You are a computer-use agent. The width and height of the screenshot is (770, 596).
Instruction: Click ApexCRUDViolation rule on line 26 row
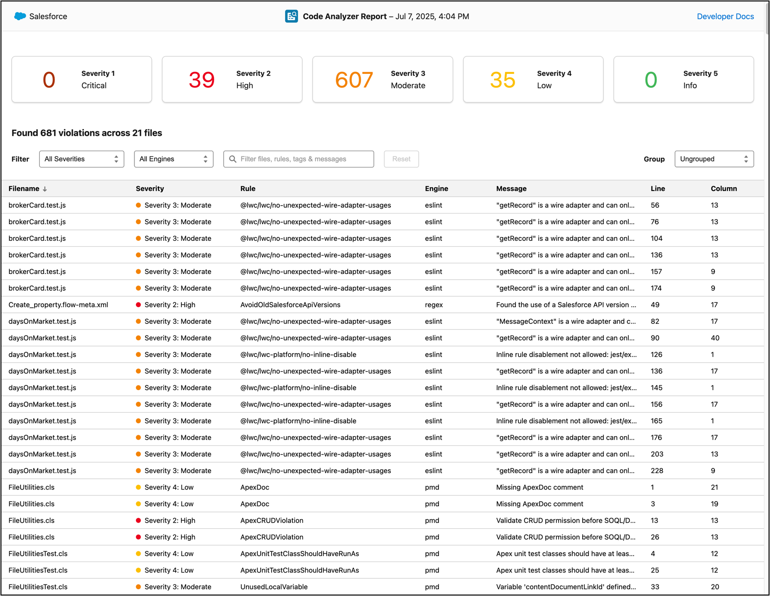coord(272,537)
